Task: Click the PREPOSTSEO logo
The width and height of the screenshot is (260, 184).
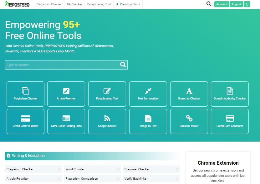Action: pyautogui.click(x=18, y=4)
